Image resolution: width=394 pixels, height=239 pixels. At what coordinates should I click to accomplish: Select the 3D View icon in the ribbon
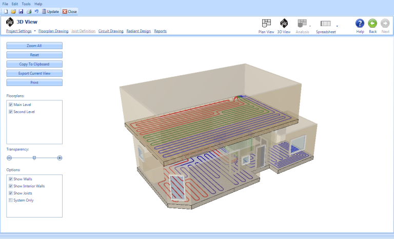pyautogui.click(x=284, y=24)
